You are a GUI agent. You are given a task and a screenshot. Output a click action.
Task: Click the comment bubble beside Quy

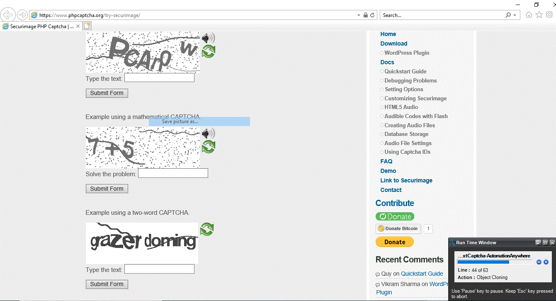coord(377,274)
